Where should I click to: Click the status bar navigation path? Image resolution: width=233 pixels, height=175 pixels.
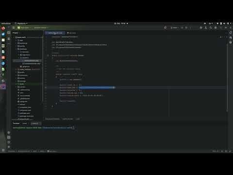click(x=33, y=151)
